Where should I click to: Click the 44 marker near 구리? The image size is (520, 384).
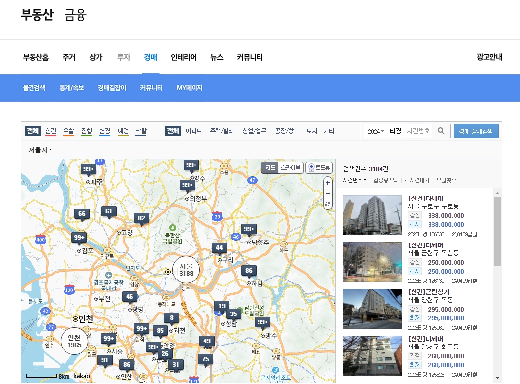point(219,247)
